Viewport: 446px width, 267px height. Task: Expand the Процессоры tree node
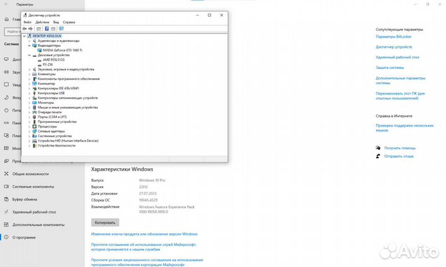pos(29,126)
